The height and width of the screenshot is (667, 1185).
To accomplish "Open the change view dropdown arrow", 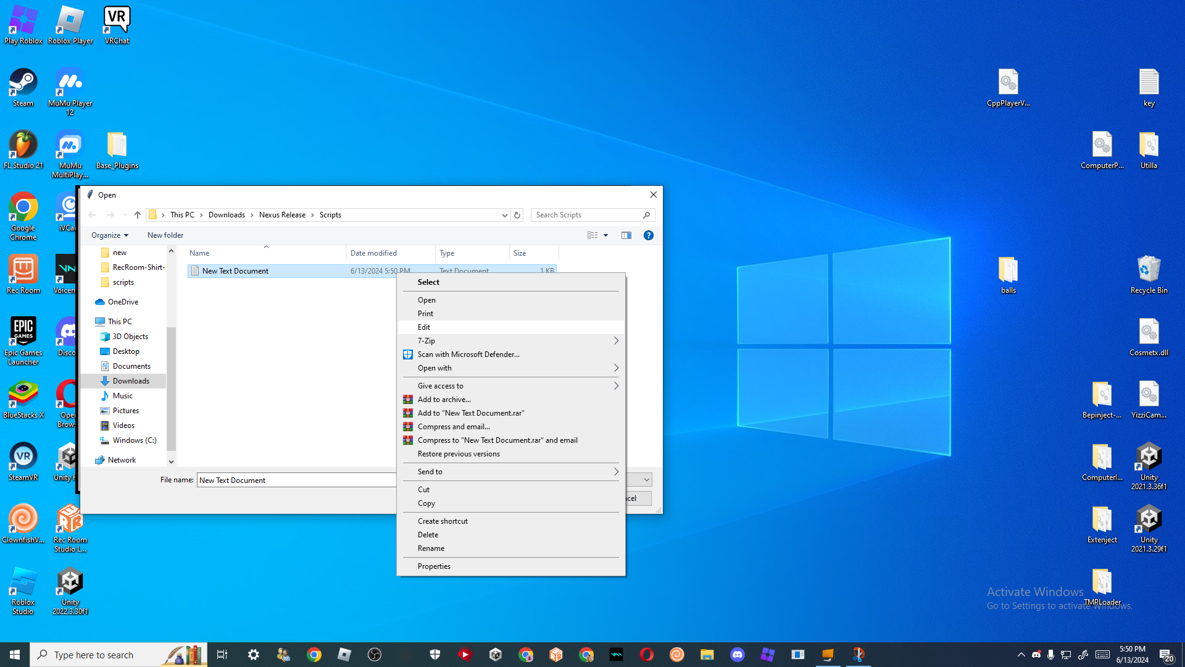I will point(606,235).
